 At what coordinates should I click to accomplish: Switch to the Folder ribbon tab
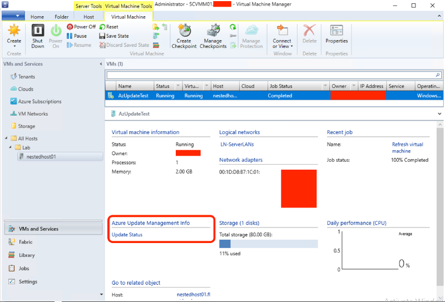point(62,17)
